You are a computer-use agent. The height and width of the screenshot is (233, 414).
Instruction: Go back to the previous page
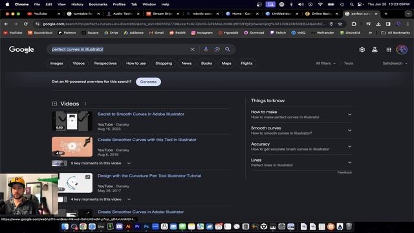click(6, 24)
